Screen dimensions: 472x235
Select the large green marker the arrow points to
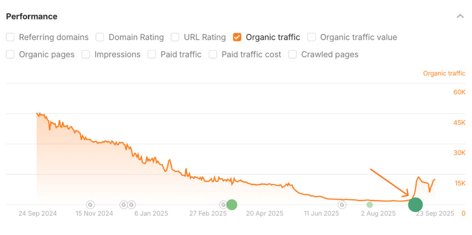(x=415, y=205)
